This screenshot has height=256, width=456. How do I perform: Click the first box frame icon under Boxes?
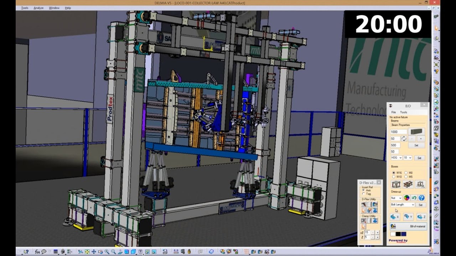pos(396,184)
